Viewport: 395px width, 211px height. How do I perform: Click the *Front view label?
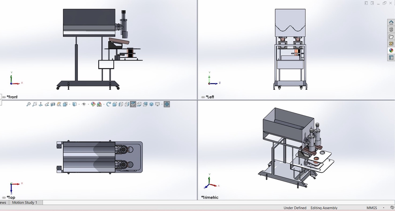pos(12,97)
